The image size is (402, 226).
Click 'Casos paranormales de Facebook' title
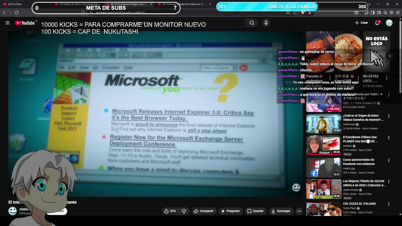359,162
